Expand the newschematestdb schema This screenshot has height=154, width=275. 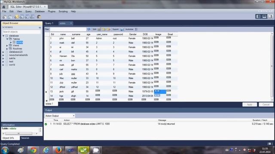pyautogui.click(x=3, y=55)
